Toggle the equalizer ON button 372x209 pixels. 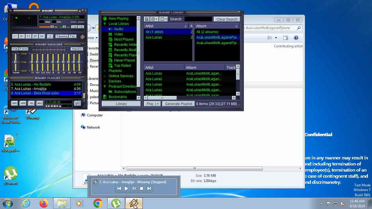pos(15,49)
